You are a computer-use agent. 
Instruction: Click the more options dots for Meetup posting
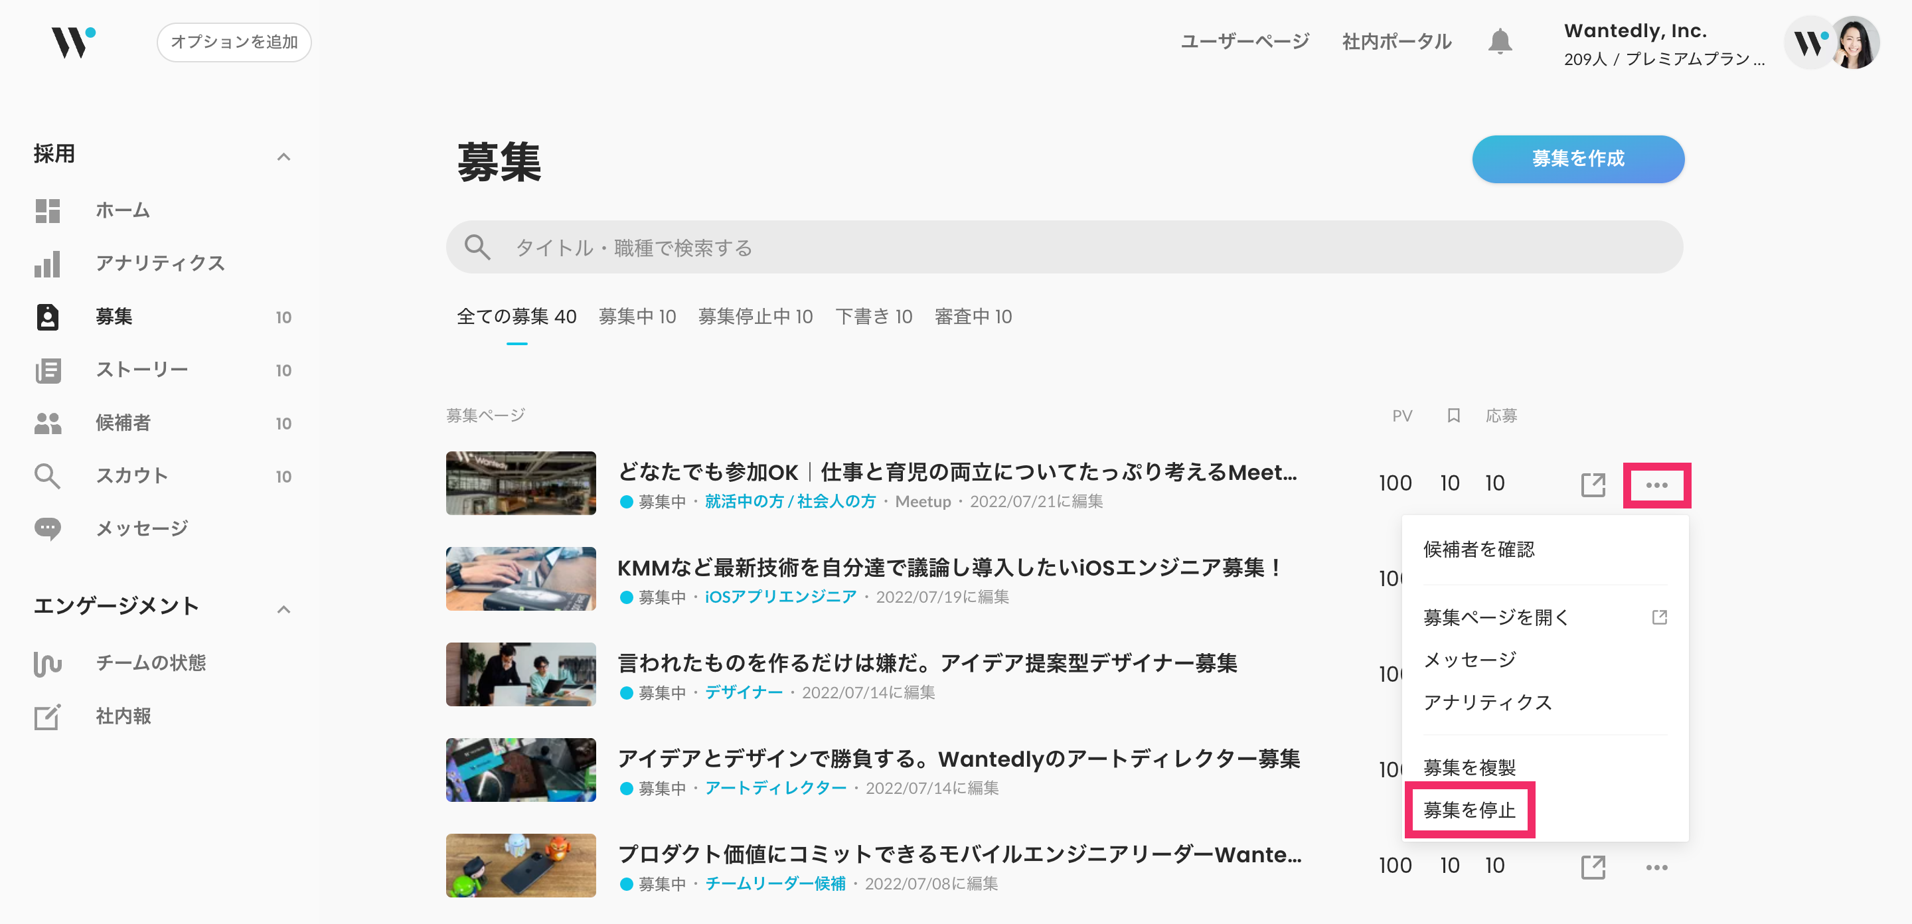1656,485
